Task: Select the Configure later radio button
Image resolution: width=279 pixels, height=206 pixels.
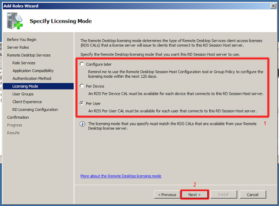Action: point(82,64)
